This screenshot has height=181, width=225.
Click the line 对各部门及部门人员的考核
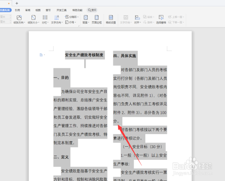(144, 70)
